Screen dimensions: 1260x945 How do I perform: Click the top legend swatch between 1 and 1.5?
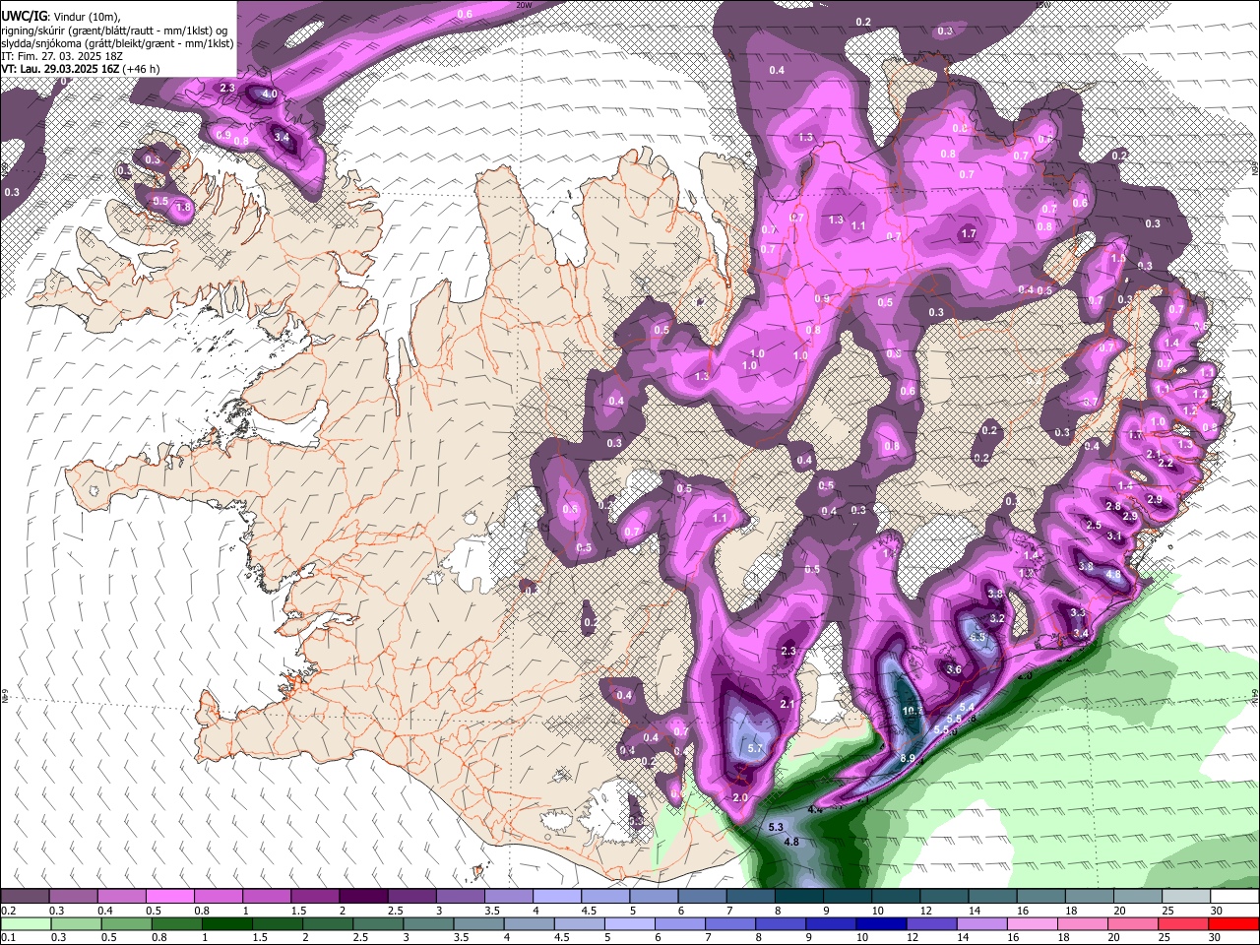click(x=266, y=897)
